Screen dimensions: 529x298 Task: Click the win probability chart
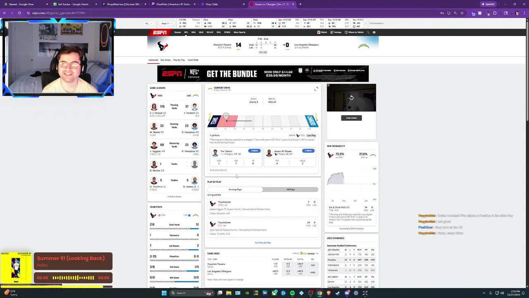(x=352, y=184)
